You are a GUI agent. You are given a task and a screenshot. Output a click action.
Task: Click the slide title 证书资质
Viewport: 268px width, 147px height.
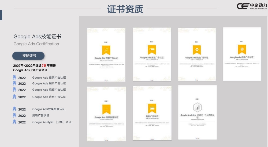125,9
